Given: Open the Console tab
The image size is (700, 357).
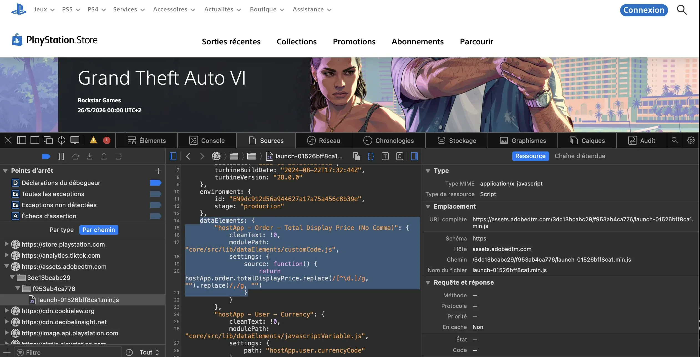Looking at the screenshot, I should [x=207, y=140].
